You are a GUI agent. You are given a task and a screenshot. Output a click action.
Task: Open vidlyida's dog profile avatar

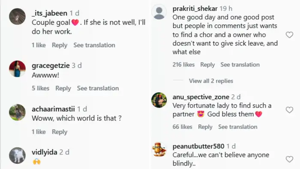pyautogui.click(x=18, y=155)
